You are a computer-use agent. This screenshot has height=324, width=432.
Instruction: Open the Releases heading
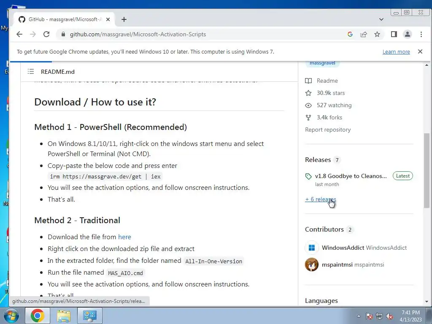pyautogui.click(x=318, y=160)
